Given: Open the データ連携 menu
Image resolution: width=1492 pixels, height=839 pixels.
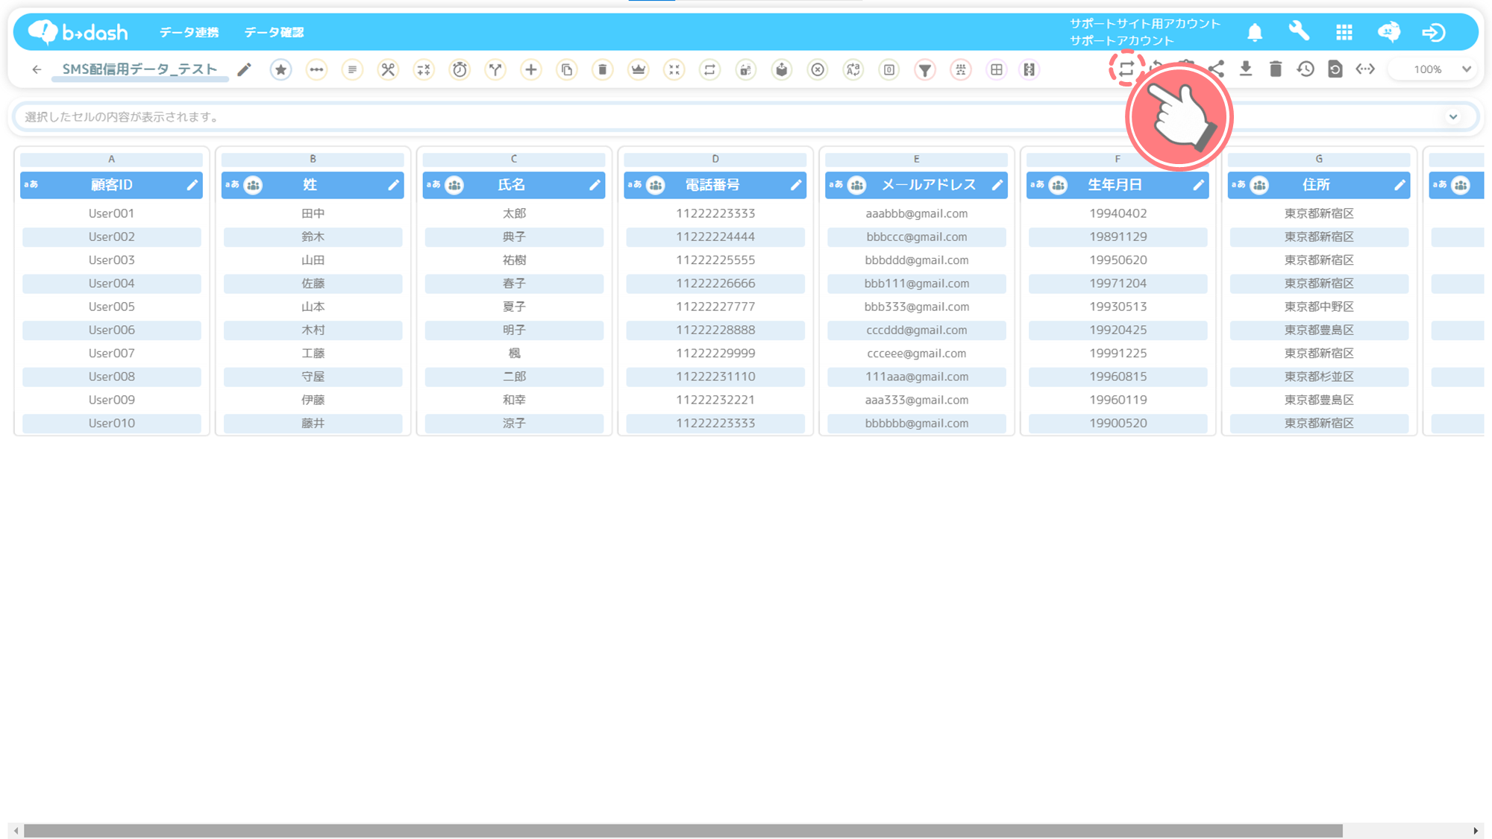Looking at the screenshot, I should [x=189, y=32].
